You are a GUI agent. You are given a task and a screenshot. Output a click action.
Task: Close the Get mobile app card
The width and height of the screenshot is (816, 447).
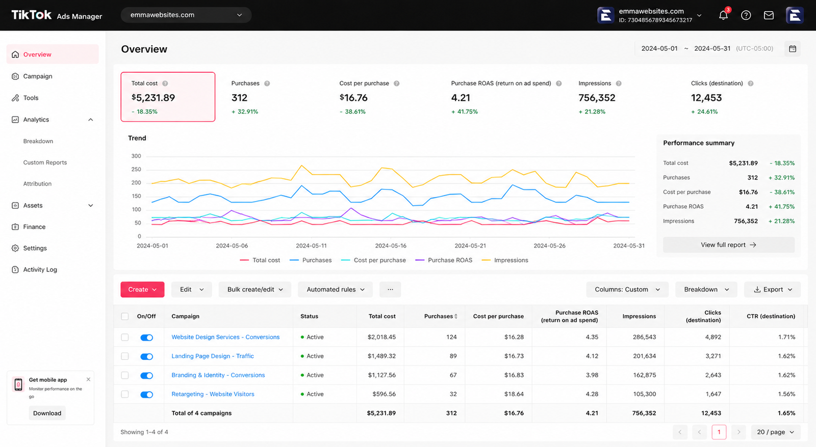88,379
